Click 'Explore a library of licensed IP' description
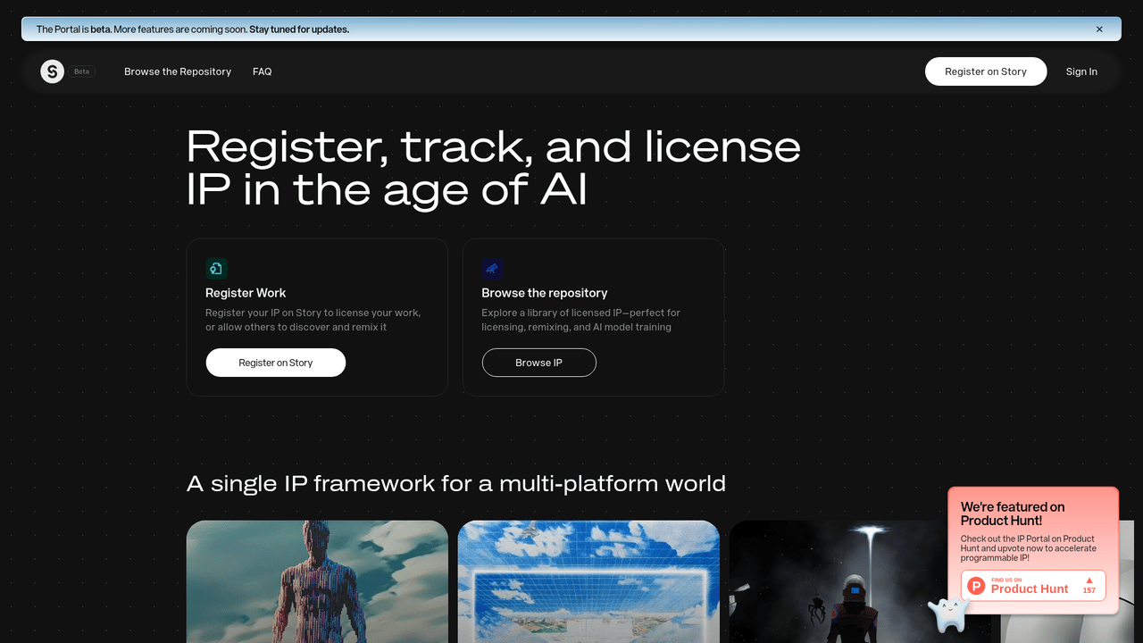1143x643 pixels. pos(580,320)
